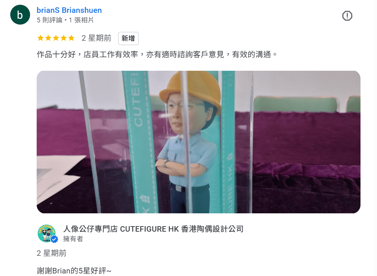Click the owner reply's "2 星期前" timestamp
The width and height of the screenshot is (377, 276).
51,253
